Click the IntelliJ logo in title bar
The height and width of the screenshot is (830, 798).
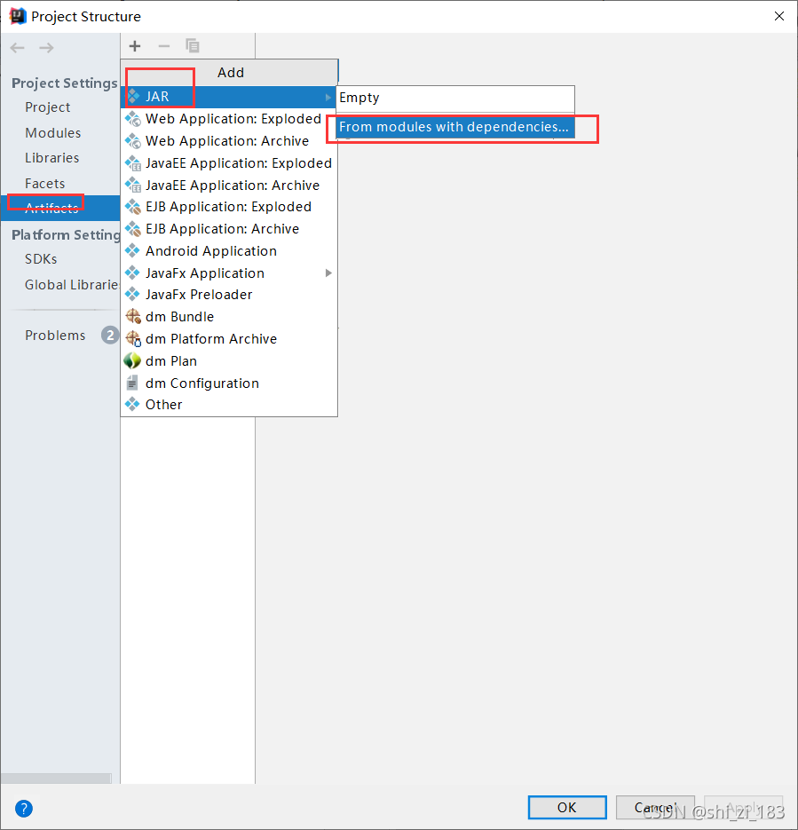point(18,16)
